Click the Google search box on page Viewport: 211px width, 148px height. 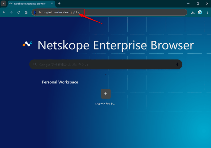106,65
